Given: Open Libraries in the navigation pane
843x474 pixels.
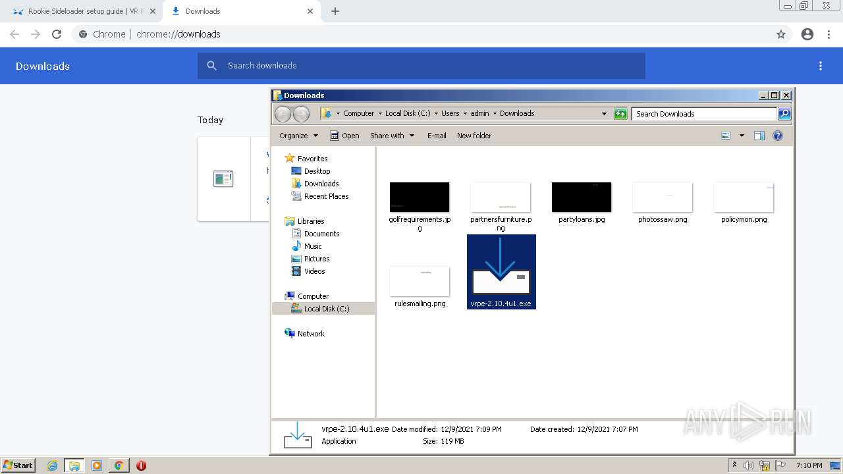Looking at the screenshot, I should (311, 221).
